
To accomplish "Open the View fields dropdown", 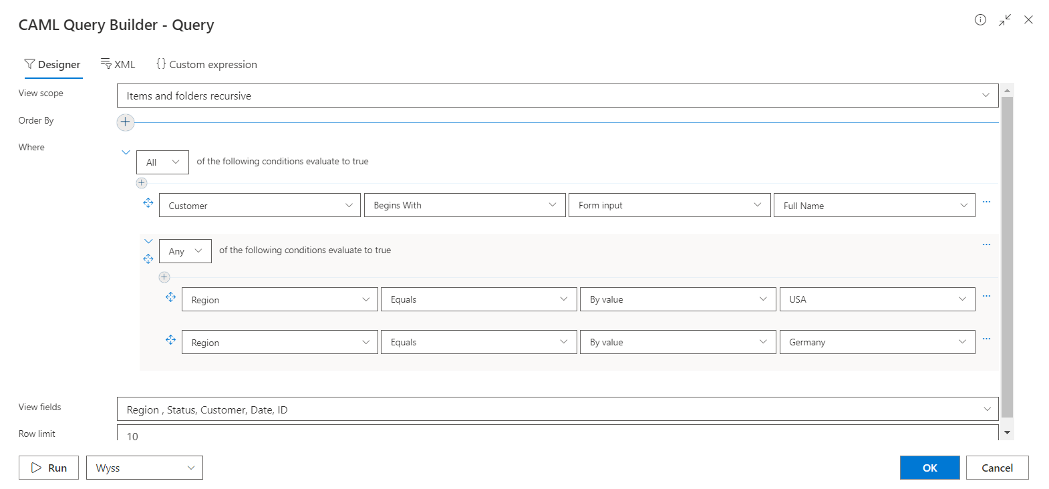I will click(557, 409).
